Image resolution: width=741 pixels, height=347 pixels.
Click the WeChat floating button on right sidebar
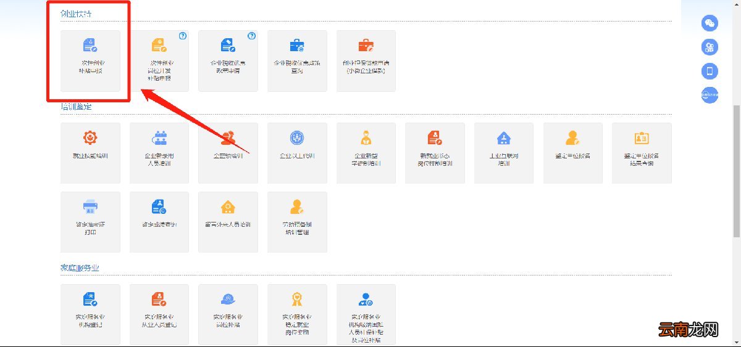pos(710,23)
